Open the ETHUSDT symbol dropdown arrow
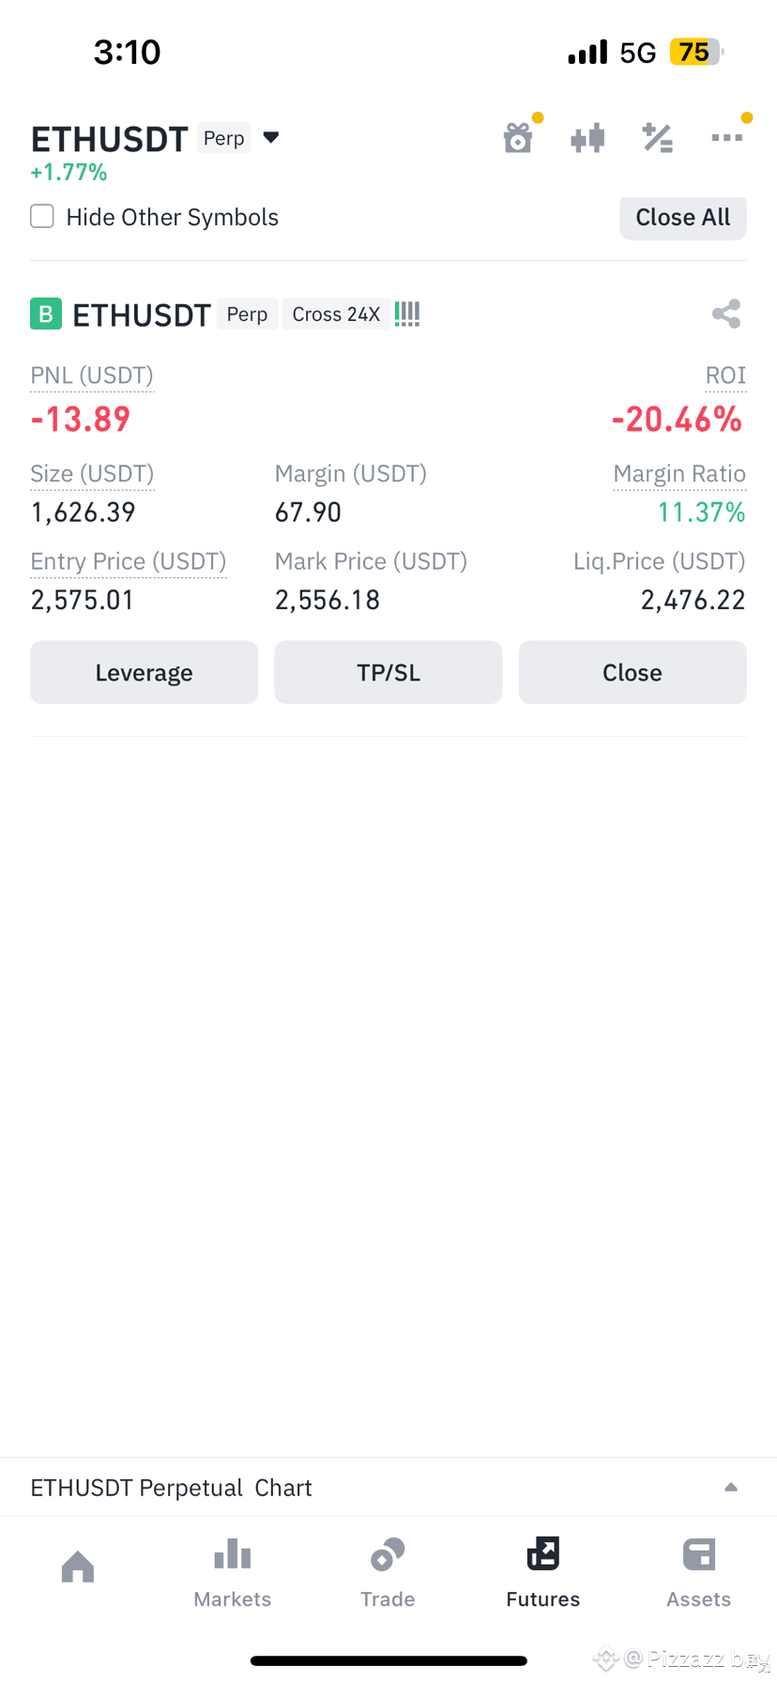Image resolution: width=777 pixels, height=1682 pixels. [x=271, y=138]
